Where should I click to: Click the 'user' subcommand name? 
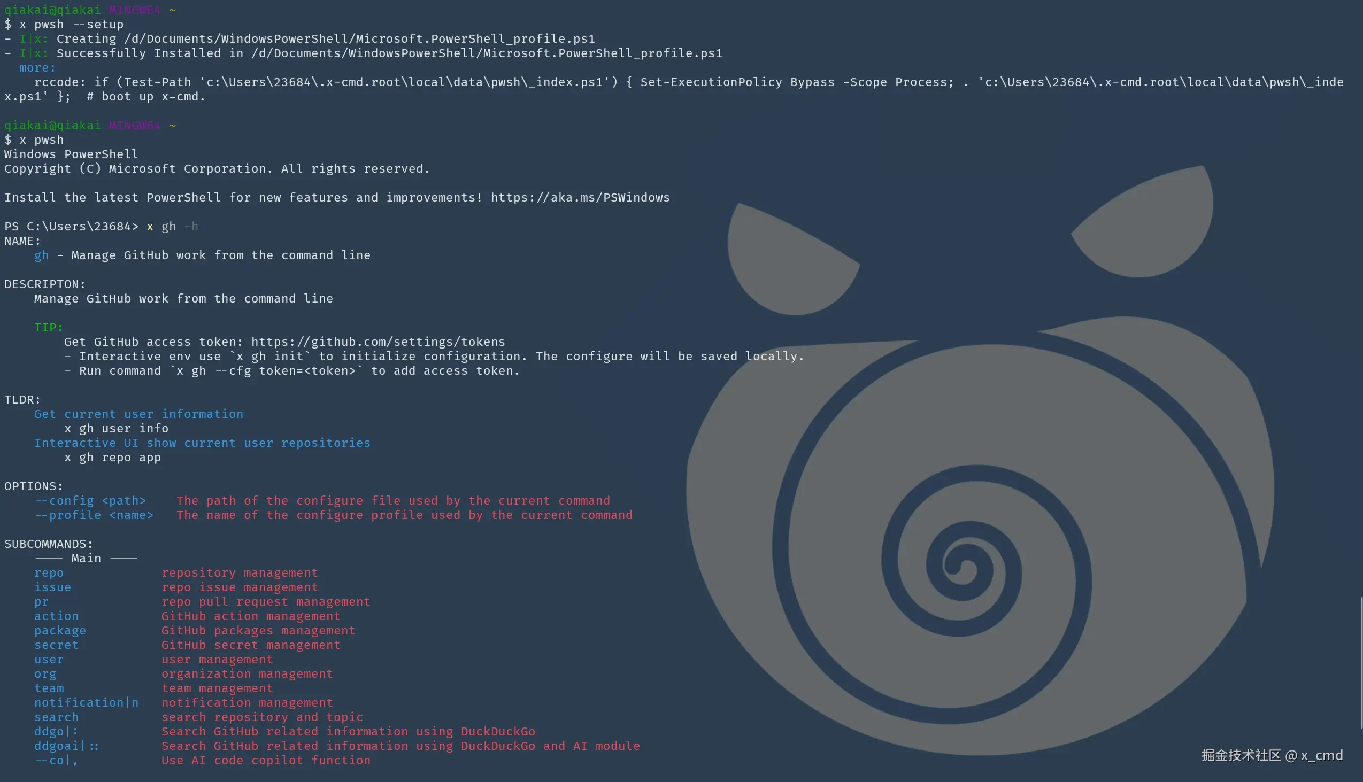(49, 660)
